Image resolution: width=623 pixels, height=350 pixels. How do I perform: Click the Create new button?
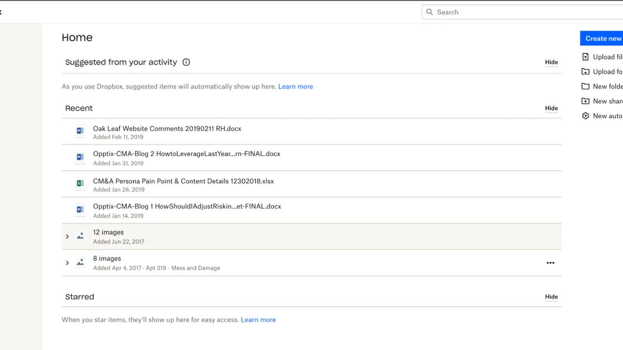[602, 38]
